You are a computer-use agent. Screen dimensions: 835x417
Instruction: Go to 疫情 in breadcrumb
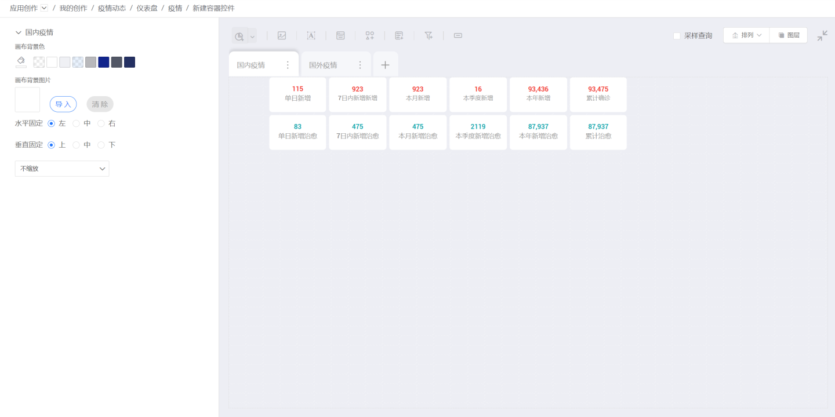(175, 8)
